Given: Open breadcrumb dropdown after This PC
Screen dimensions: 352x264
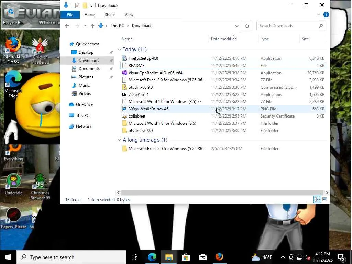Looking at the screenshot, I should click(128, 26).
